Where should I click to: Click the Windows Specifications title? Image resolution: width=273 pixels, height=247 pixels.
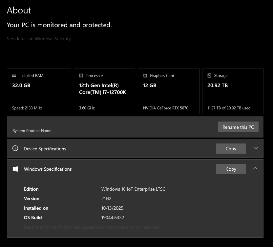(x=48, y=169)
